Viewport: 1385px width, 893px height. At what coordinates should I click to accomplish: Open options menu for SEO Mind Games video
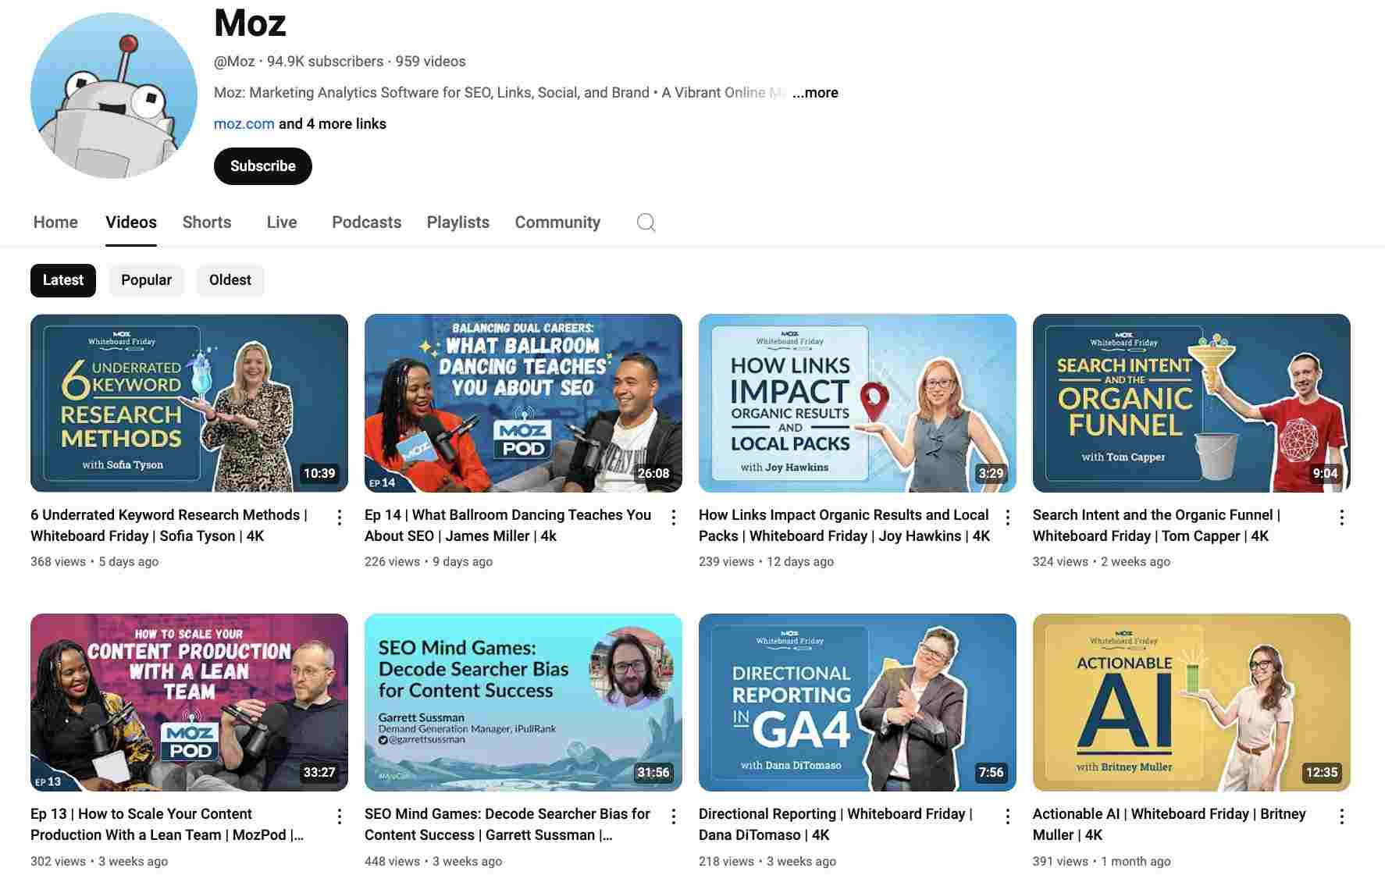[x=674, y=817]
